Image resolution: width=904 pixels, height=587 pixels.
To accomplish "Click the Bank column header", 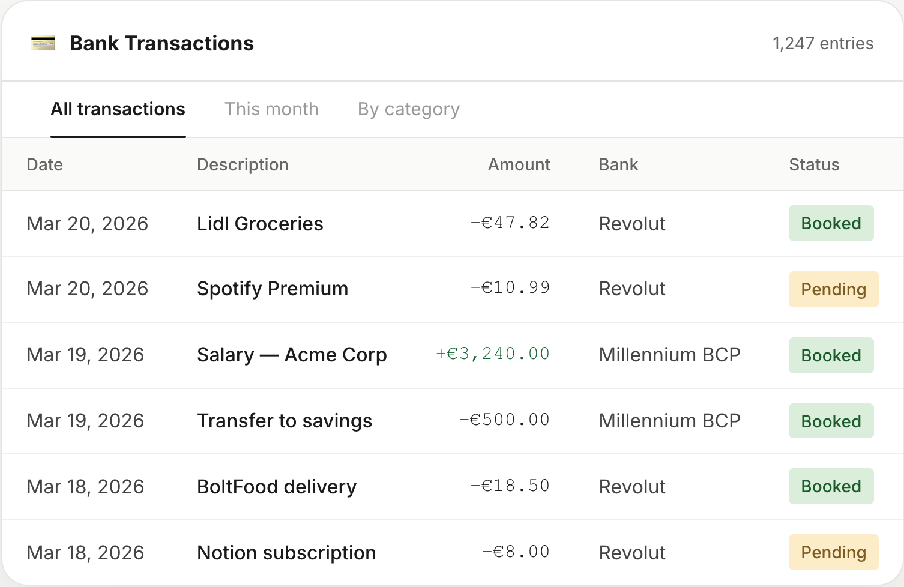I will point(618,164).
